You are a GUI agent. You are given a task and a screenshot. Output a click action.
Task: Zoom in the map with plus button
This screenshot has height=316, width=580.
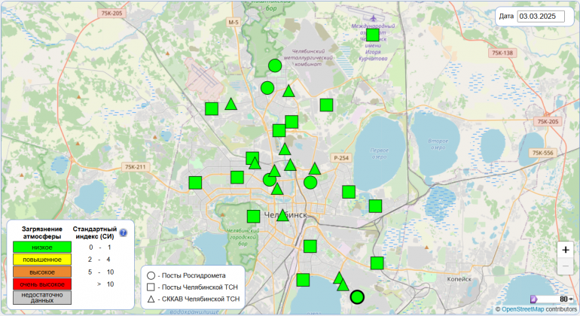566,250
